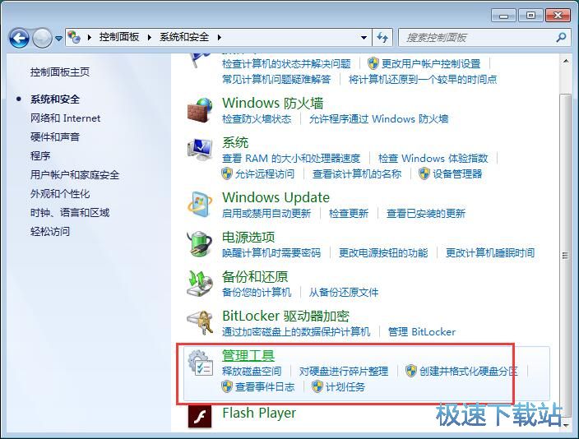Viewport: 579px width, 439px height.
Task: Open 常见计算机问题疑难解答 link
Action: coord(276,80)
